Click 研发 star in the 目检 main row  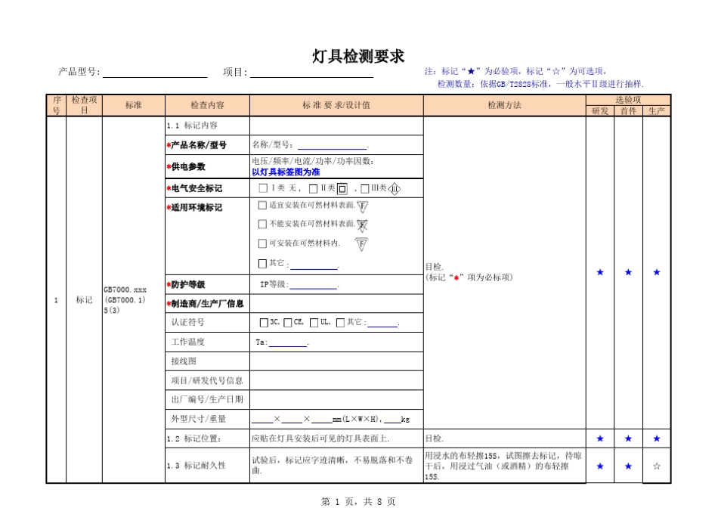[x=600, y=273]
